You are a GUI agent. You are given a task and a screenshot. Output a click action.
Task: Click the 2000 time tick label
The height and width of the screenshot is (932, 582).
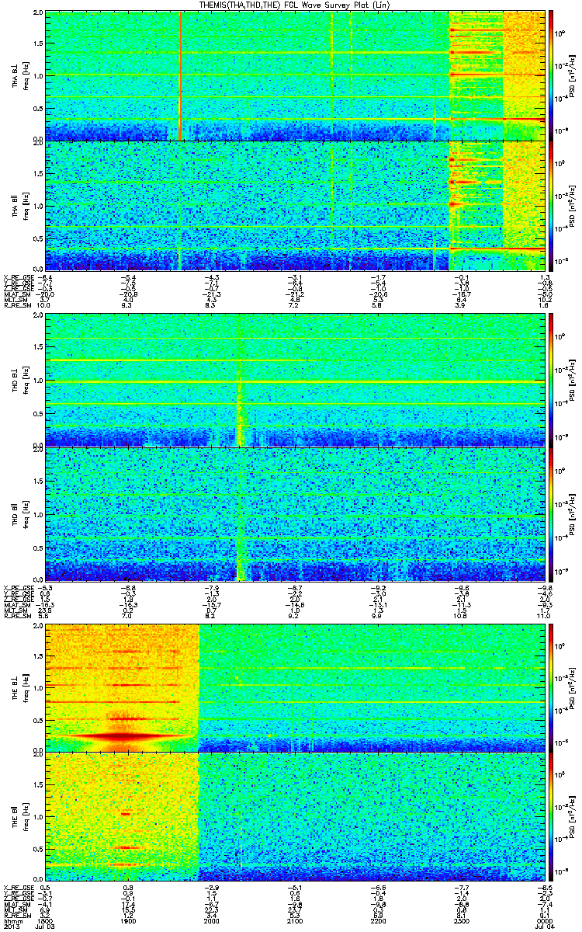[212, 922]
